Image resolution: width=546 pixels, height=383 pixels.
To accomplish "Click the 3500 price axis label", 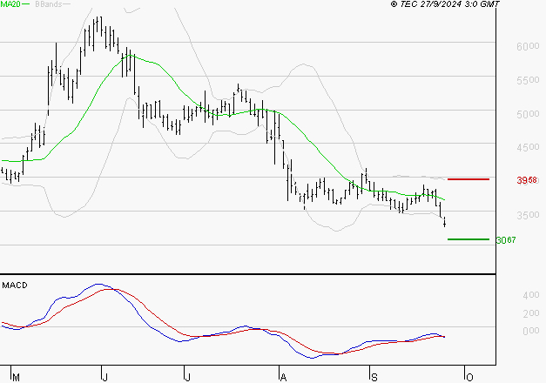I will click(x=528, y=215).
